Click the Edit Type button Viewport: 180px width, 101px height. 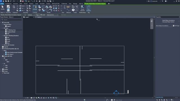click(x=176, y=26)
